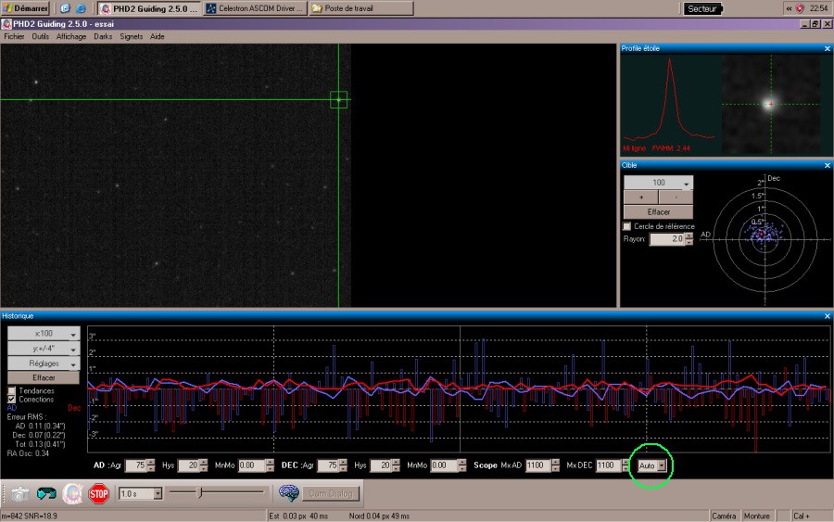Click the loop exposure arrows icon
This screenshot has height=522, width=834.
[x=45, y=493]
